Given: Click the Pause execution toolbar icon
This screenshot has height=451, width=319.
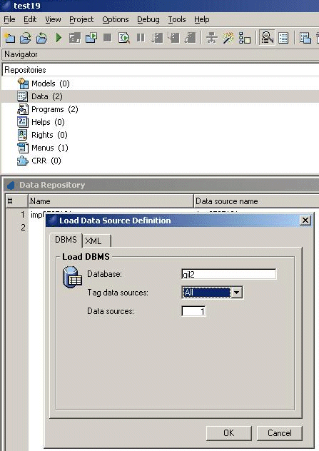Looking at the screenshot, I should coord(141,38).
